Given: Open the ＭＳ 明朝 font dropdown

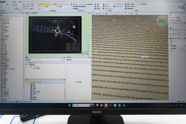Looking at the screenshot, I should 61,7.
